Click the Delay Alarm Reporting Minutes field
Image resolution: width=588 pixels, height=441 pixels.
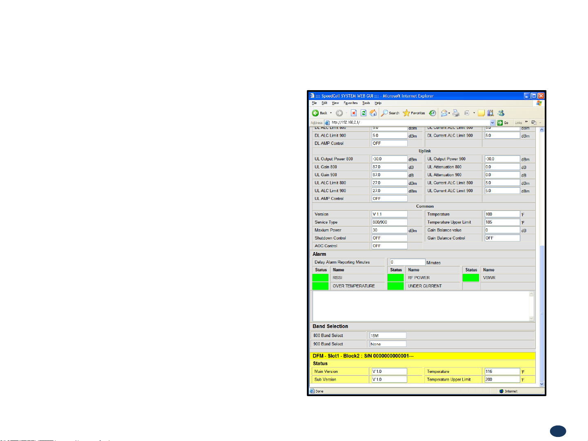[407, 262]
